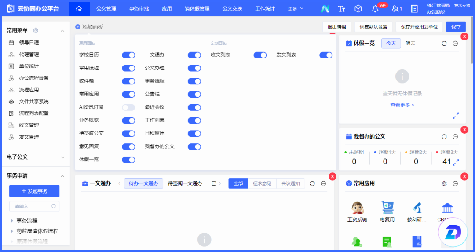Open the 公文交换 menu

(232, 9)
